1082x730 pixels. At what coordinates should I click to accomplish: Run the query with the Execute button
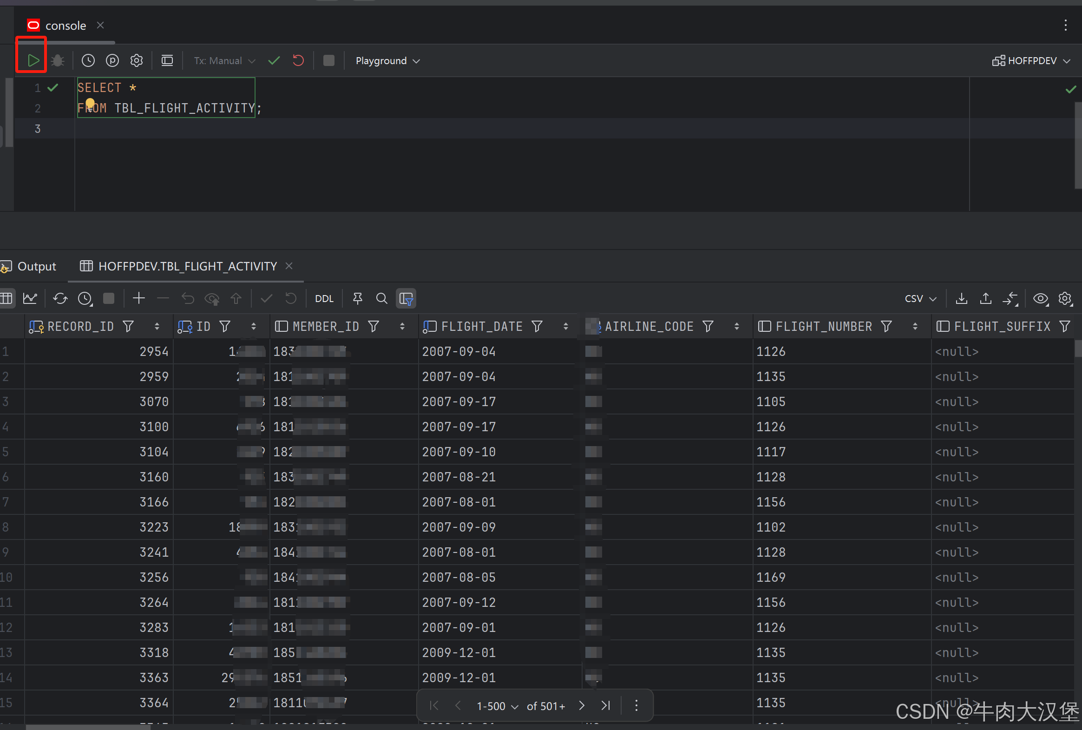33,60
